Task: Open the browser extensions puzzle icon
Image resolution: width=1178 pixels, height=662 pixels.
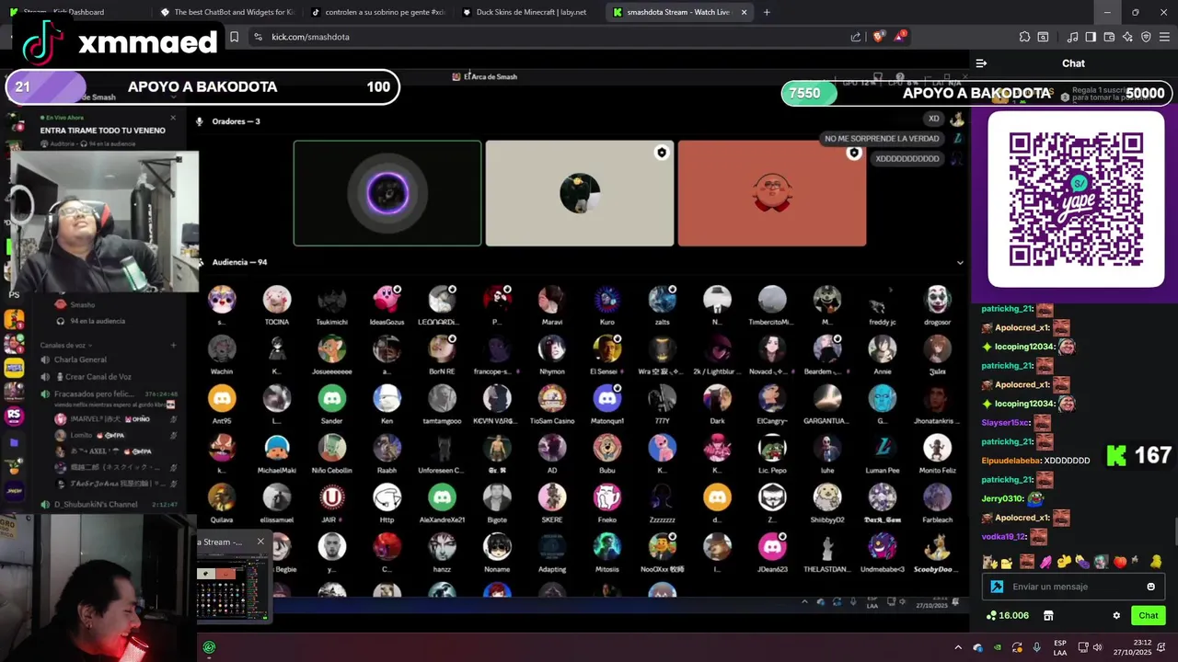Action: (1024, 37)
